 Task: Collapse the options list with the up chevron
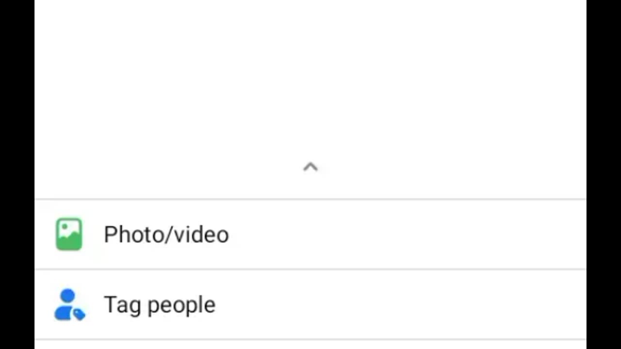(310, 167)
